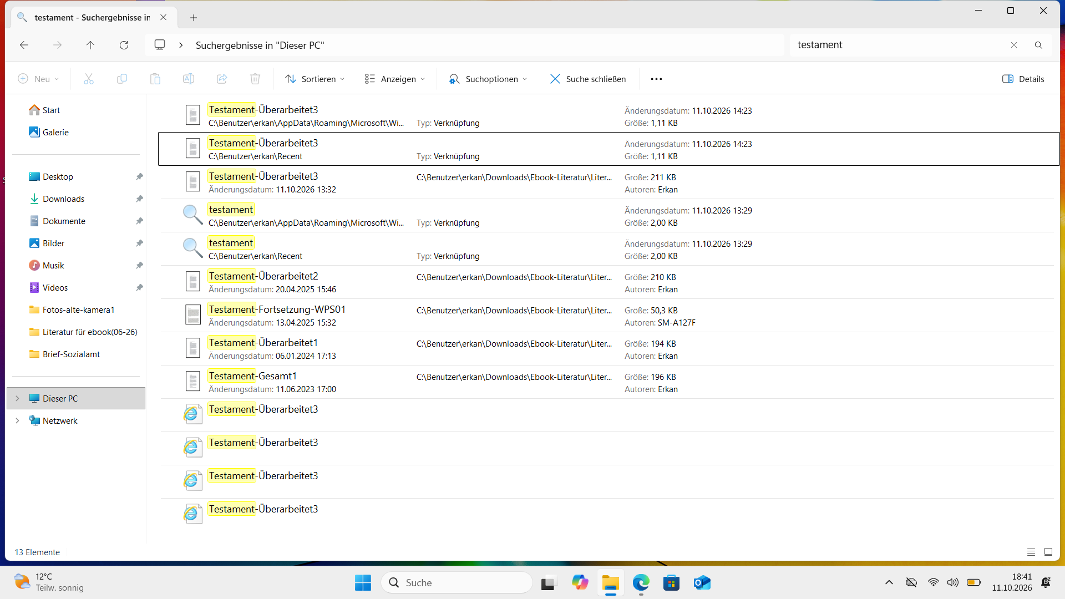The width and height of the screenshot is (1065, 599).
Task: Click the Paste clipboard icon
Action: pyautogui.click(x=155, y=79)
